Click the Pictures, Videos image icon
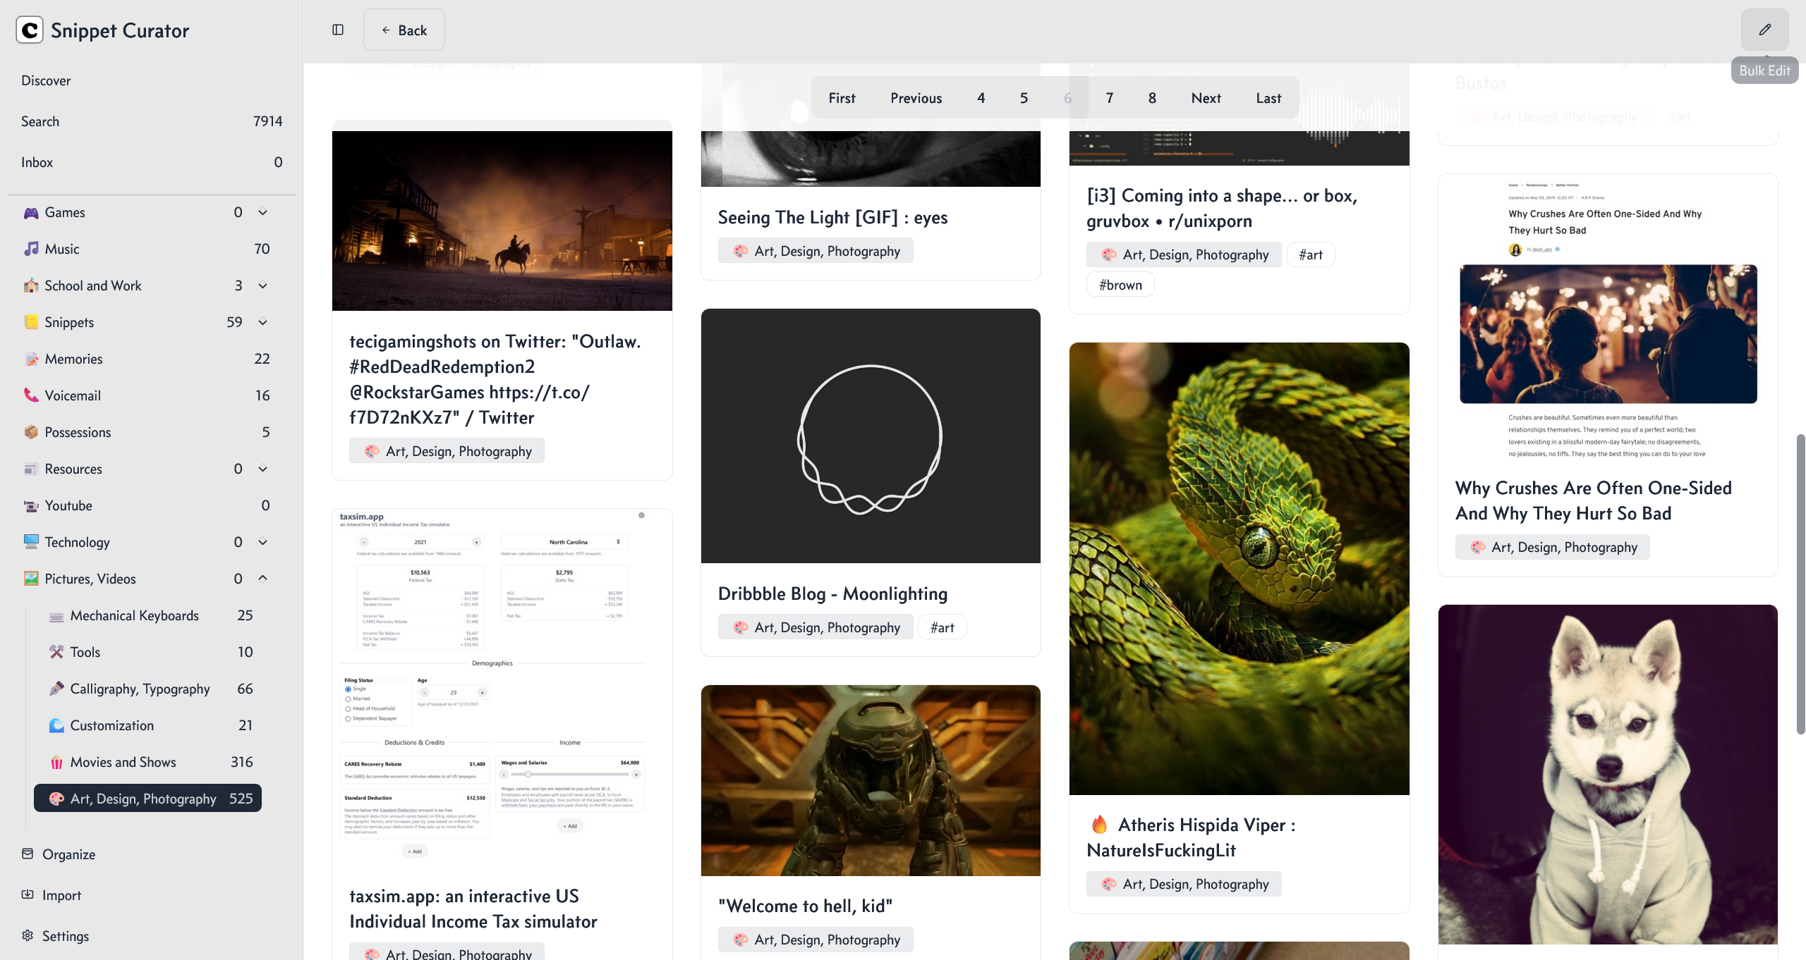 (x=31, y=579)
